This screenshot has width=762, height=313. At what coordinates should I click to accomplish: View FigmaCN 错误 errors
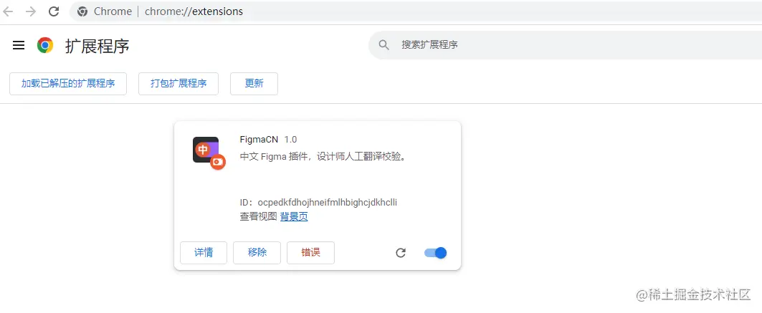tap(310, 253)
